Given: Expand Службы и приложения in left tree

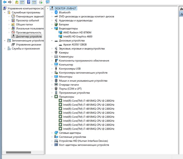Looking at the screenshot, I should point(5,48).
